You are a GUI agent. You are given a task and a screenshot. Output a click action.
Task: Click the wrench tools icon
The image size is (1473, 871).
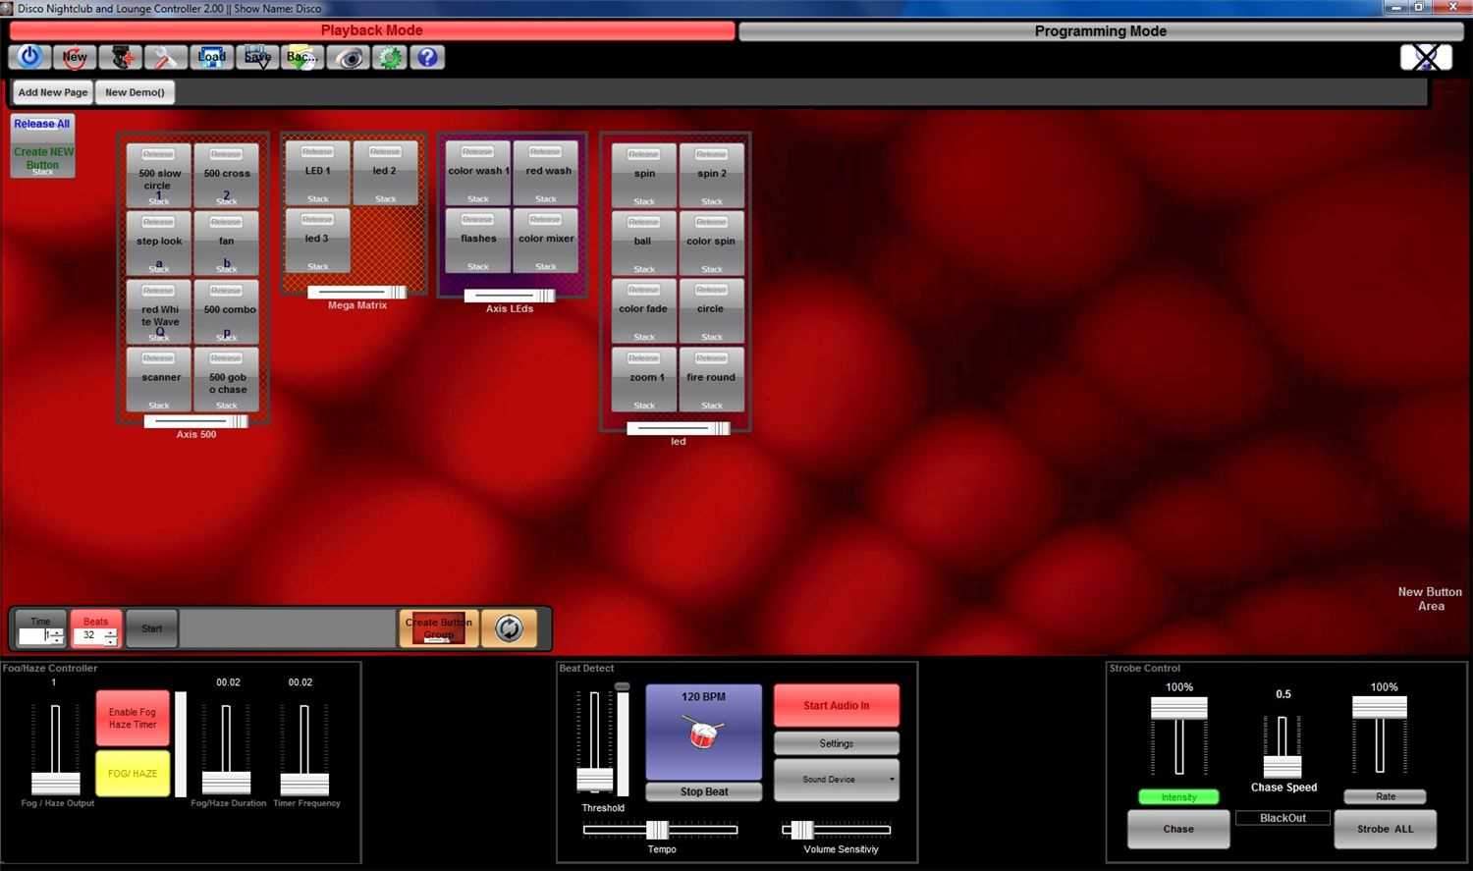(x=165, y=57)
